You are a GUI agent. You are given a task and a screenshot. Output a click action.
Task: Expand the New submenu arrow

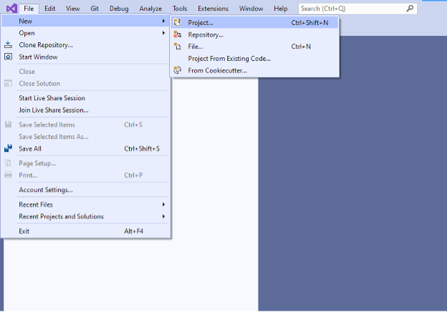pos(163,21)
